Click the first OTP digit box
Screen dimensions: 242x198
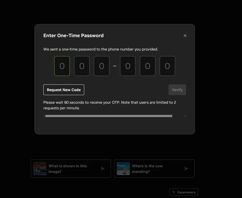(x=62, y=66)
